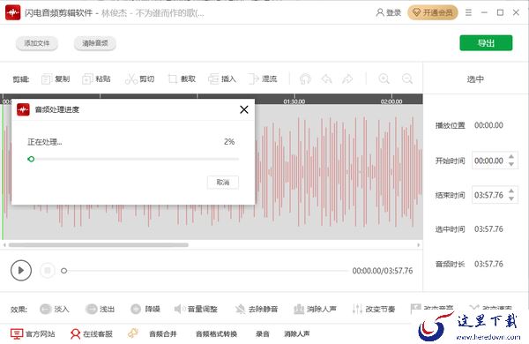Play the audio with the round play button
The image size is (529, 344).
tap(21, 271)
